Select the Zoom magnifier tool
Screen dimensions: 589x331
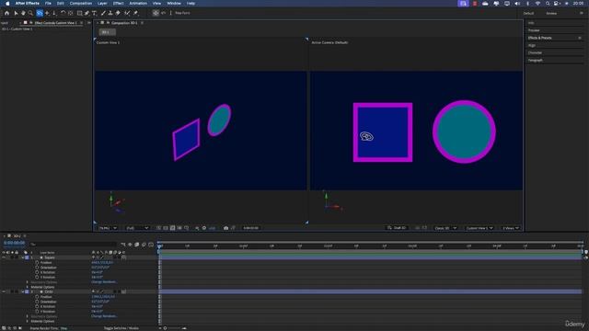[30, 13]
